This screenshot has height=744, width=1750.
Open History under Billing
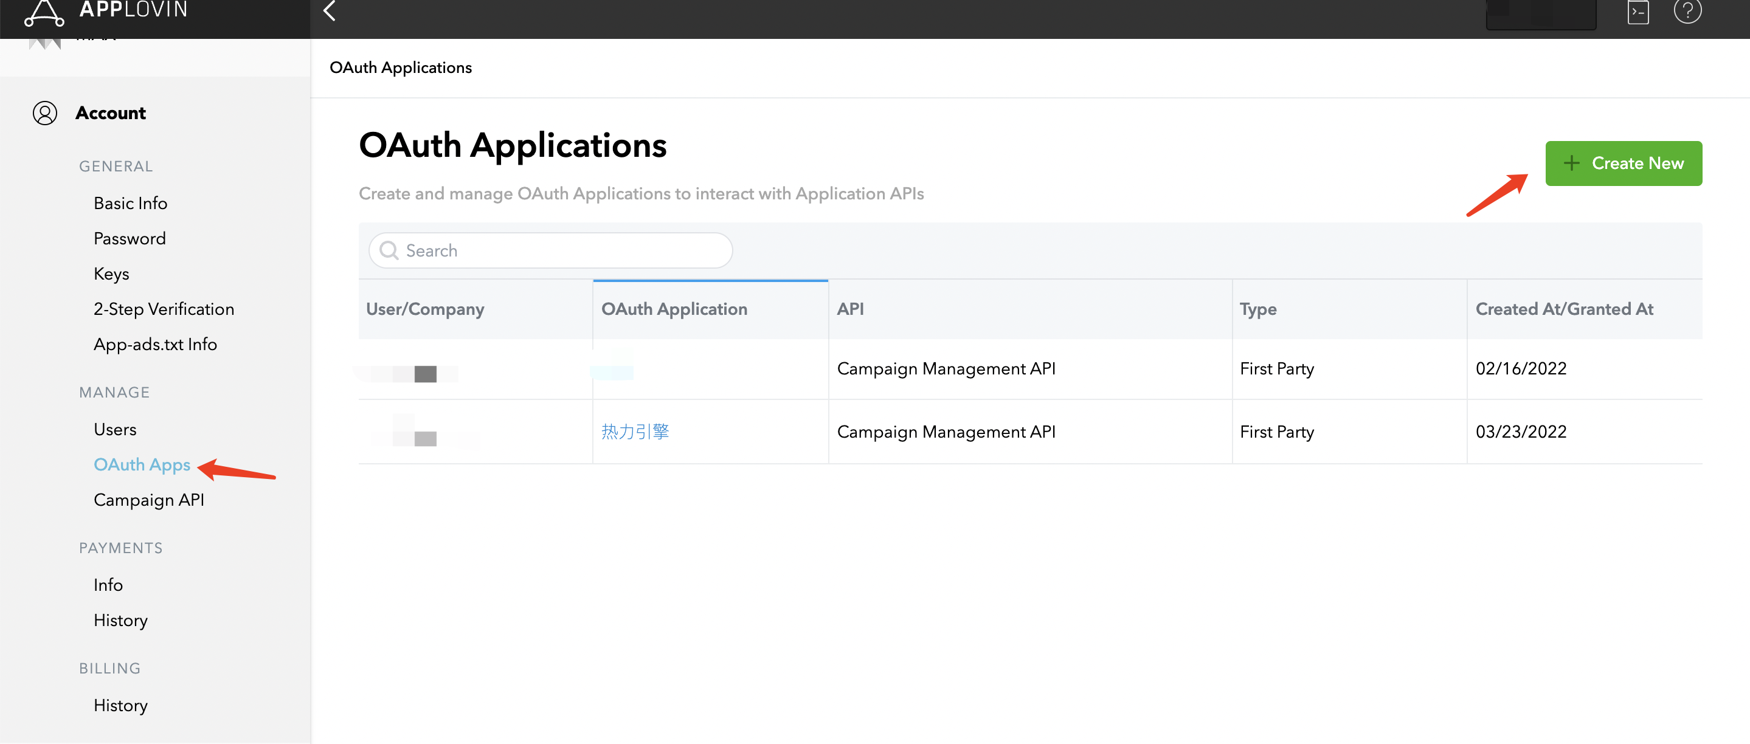(120, 705)
